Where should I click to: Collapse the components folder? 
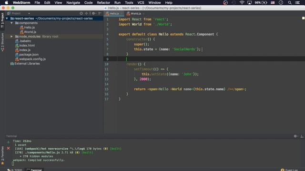pos(11,23)
